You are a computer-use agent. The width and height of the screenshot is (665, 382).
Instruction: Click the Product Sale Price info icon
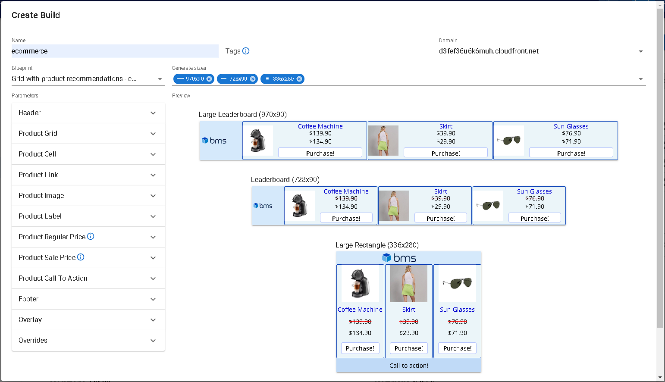81,257
